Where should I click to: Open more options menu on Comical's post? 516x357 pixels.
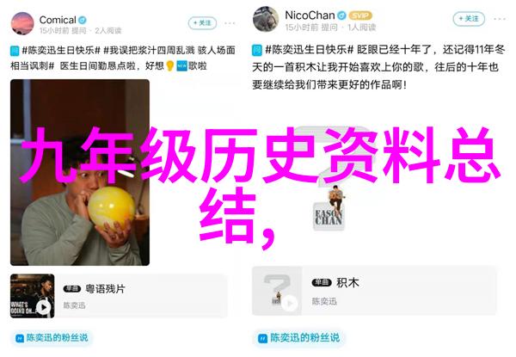click(230, 23)
